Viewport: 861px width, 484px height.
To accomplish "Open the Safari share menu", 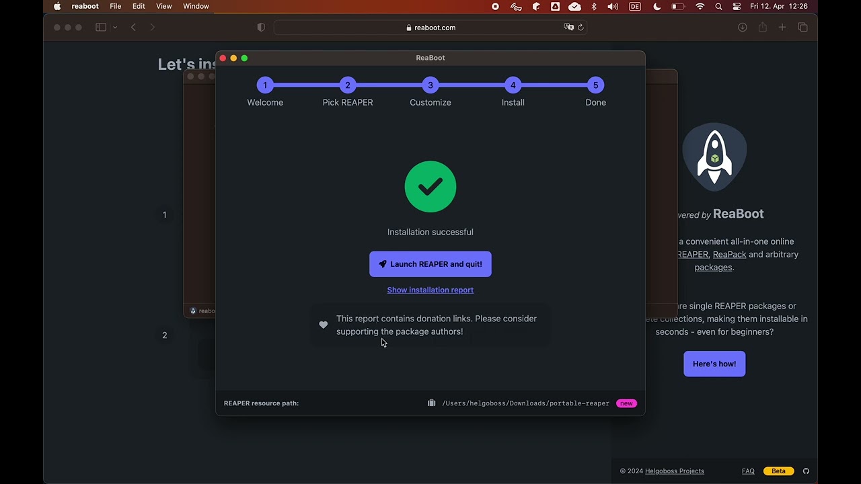I will (762, 28).
